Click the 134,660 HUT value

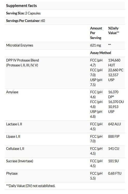point(114,63)
